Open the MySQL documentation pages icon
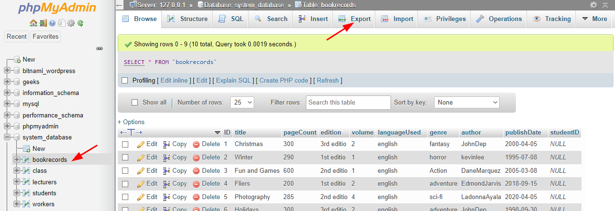 pos(61,23)
